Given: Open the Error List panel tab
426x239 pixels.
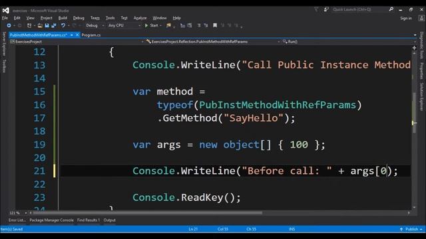Looking at the screenshot, I should tap(17, 220).
